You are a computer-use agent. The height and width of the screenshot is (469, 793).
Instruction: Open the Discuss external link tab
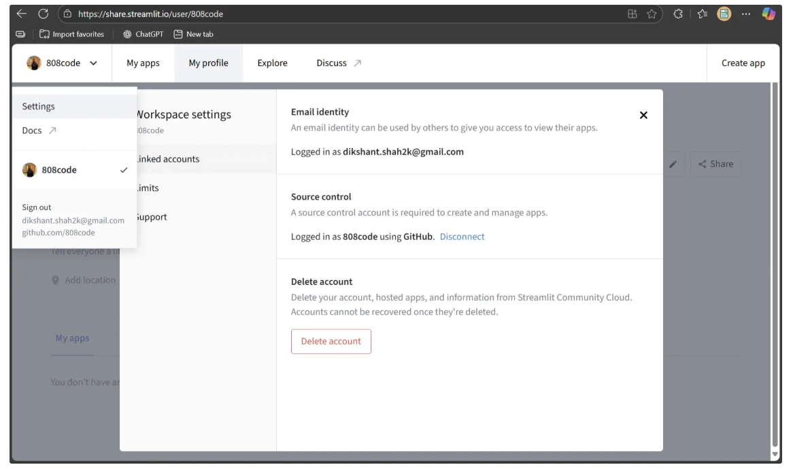(x=339, y=63)
